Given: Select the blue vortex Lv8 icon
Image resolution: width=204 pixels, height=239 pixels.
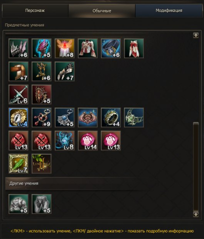Looking at the screenshot, I should [64, 140].
